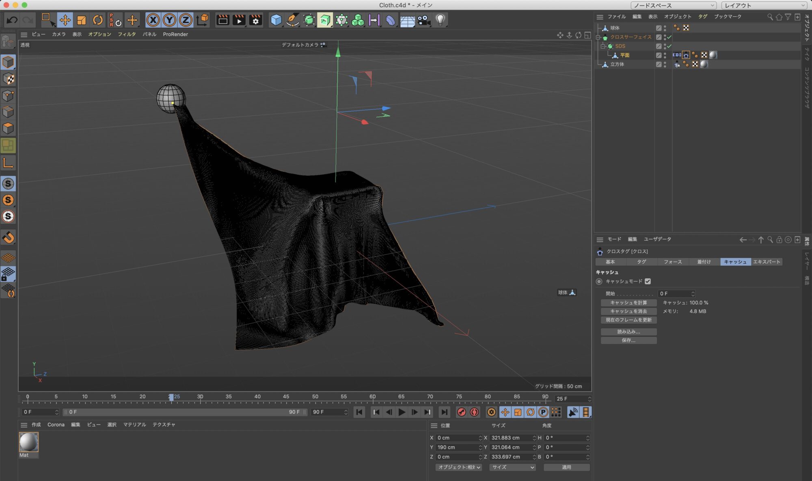Open the フィルタ viewport menu
The image size is (812, 481).
coord(127,34)
